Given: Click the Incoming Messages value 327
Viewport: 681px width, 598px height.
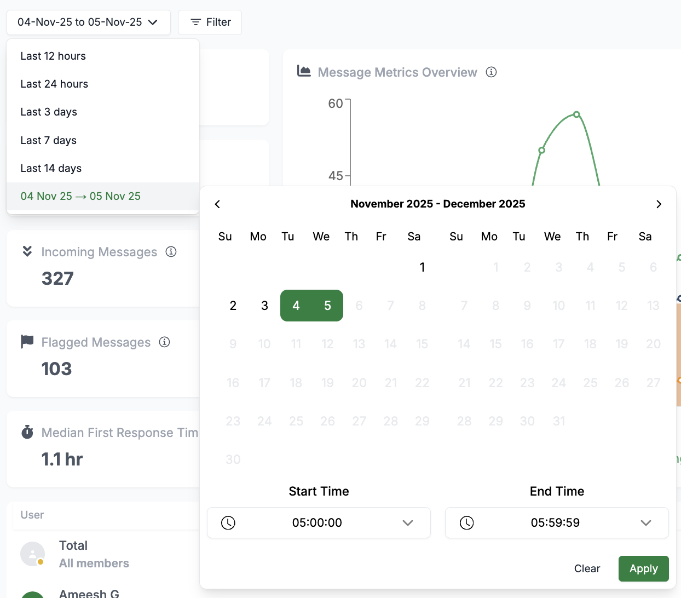Looking at the screenshot, I should (x=57, y=279).
